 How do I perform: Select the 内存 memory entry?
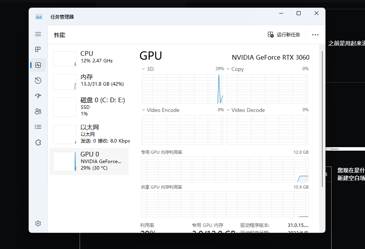(89, 82)
